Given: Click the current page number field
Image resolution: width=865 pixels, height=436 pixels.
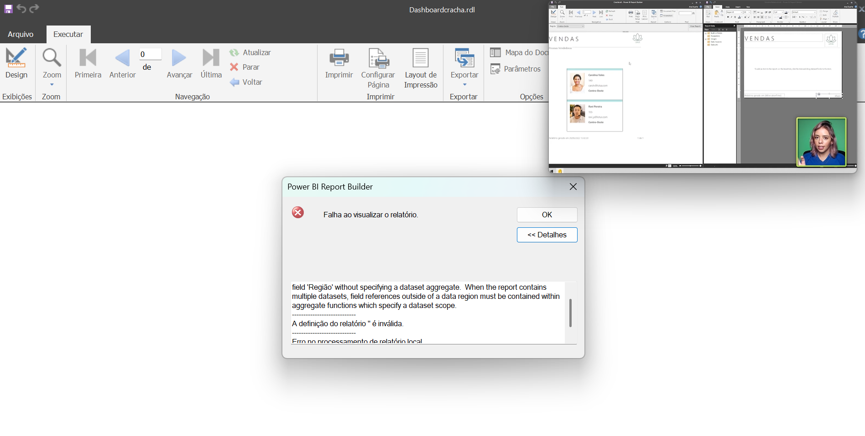Looking at the screenshot, I should tap(151, 54).
